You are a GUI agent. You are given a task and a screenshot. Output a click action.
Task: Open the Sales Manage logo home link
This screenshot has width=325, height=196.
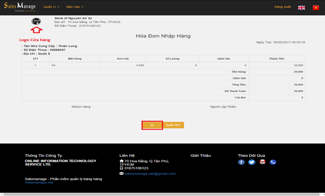20,7
